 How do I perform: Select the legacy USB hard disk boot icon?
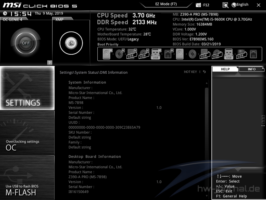(205, 54)
